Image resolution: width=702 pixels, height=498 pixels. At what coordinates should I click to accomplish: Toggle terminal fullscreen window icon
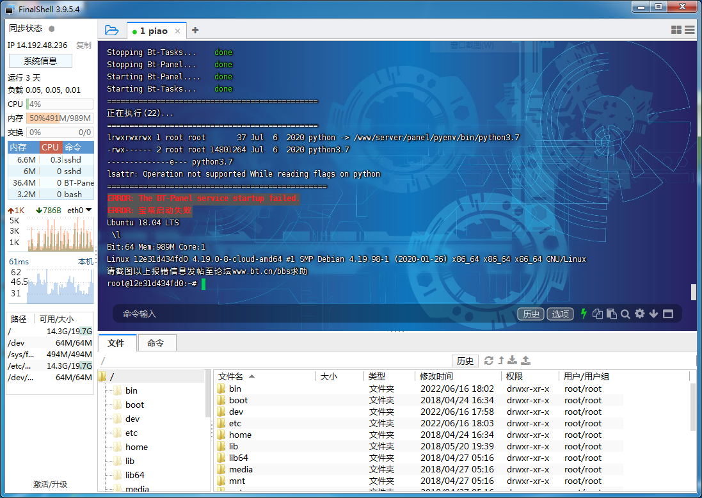pos(668,314)
